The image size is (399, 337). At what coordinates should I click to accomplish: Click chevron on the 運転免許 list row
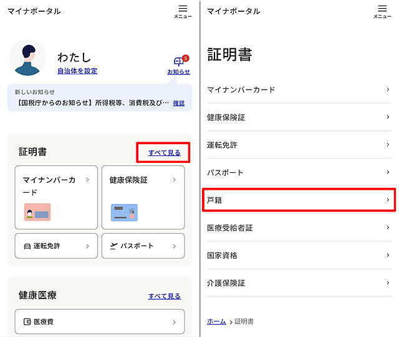click(388, 145)
